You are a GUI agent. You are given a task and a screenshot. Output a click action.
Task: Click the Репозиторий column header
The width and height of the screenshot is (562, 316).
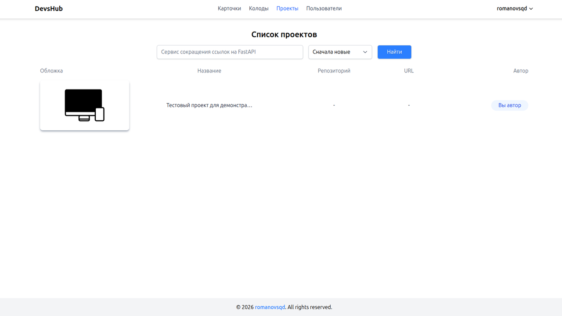pos(334,71)
